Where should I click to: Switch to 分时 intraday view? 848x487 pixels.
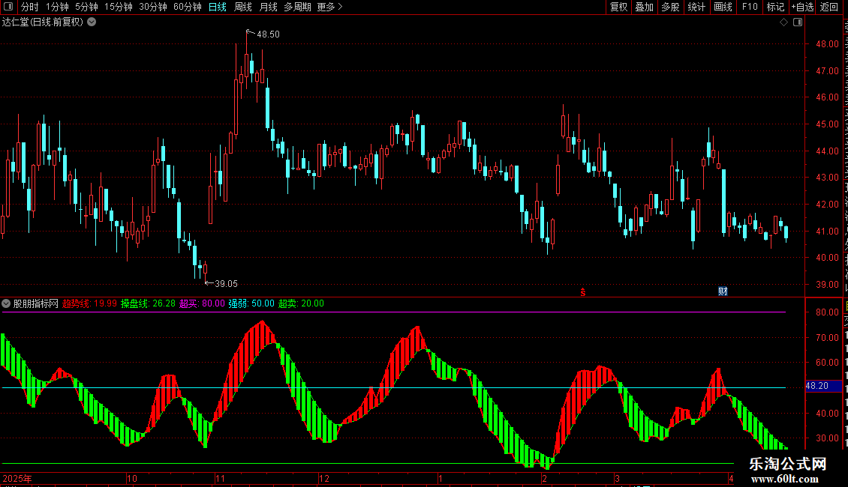(30, 7)
